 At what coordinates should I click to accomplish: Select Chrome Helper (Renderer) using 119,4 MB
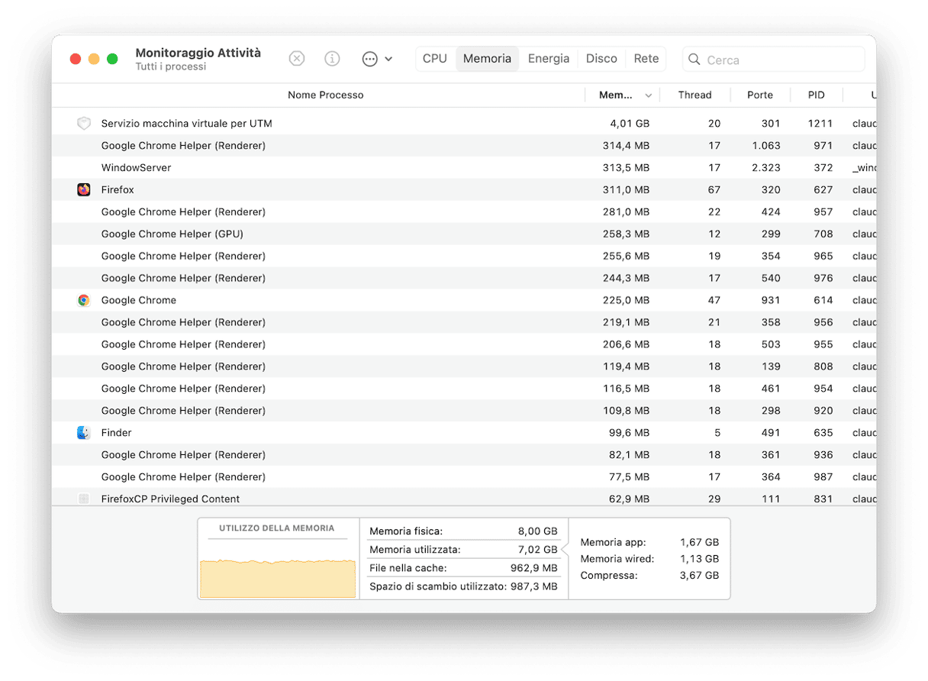point(464,366)
